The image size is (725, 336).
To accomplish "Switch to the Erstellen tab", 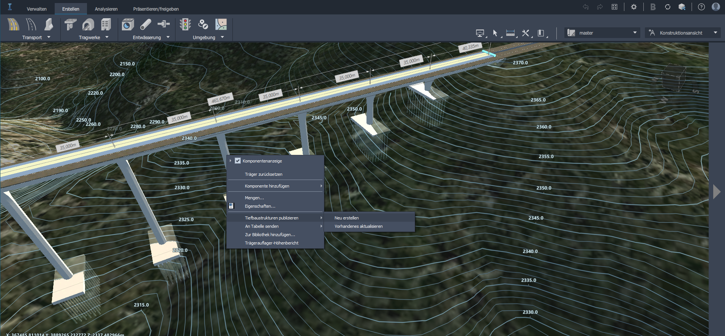I will (71, 9).
